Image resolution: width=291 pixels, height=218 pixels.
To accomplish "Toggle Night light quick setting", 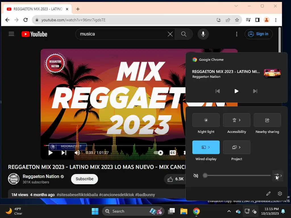I will coord(206,120).
